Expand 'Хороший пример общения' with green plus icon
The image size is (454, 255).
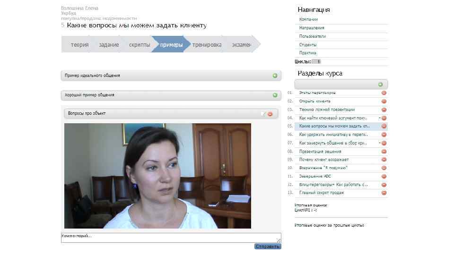tap(275, 95)
